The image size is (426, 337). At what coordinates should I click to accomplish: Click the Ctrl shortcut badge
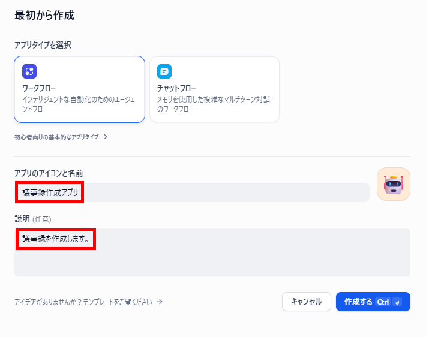click(x=383, y=302)
